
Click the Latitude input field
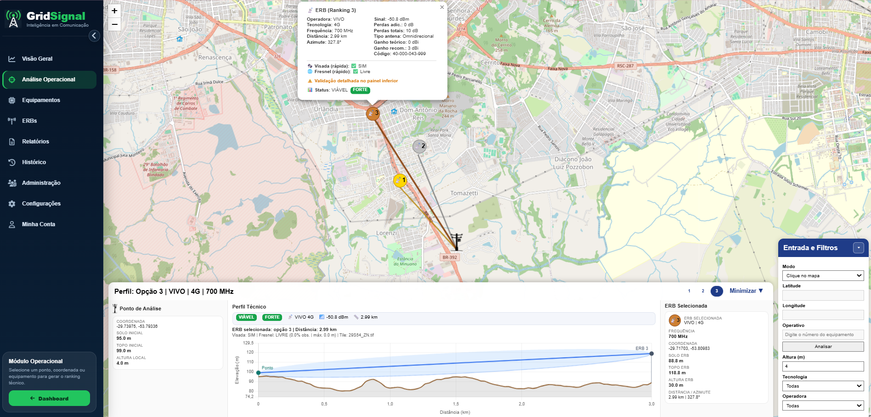pos(823,295)
